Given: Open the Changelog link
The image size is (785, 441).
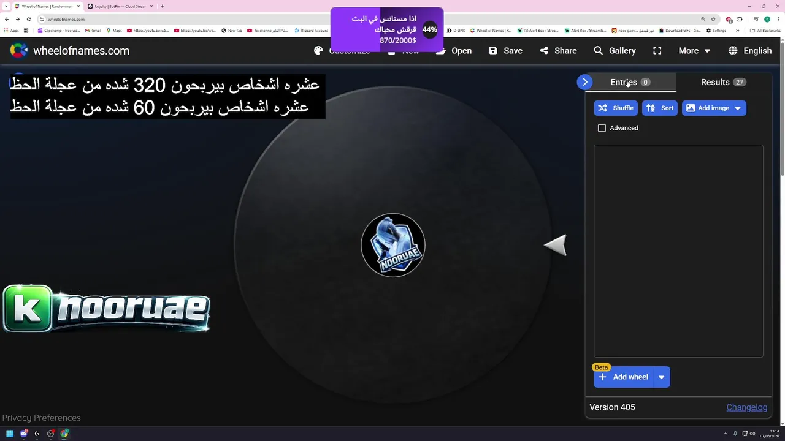Looking at the screenshot, I should (747, 407).
